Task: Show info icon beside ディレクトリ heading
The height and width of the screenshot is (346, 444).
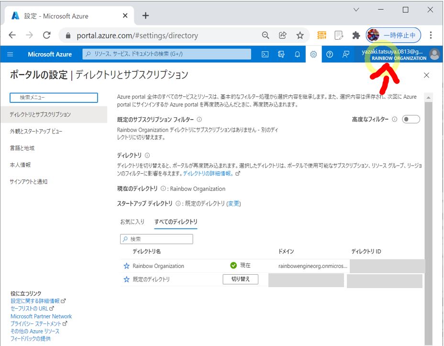Action: pos(147,155)
